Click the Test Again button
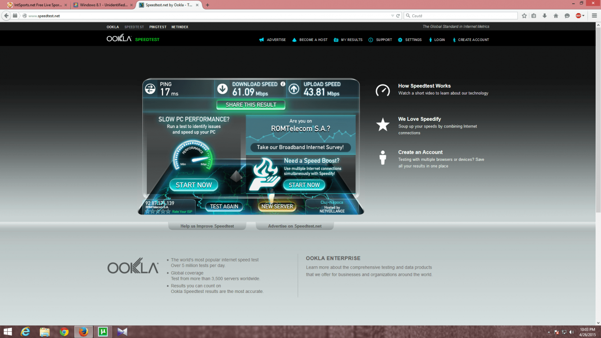Screen dimensions: 601x338 click(224, 206)
